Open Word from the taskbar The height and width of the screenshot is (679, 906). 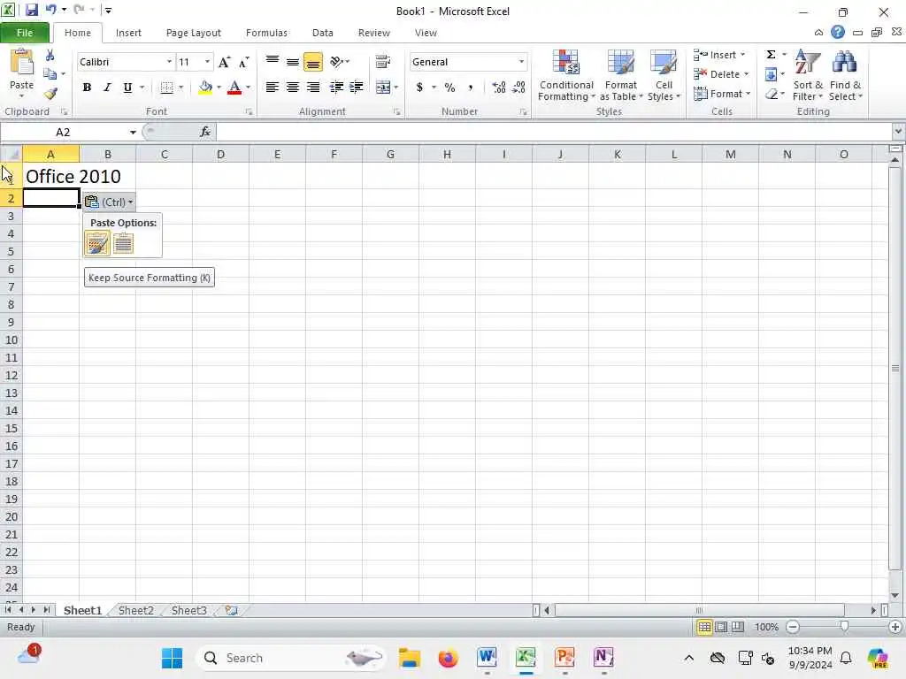(x=487, y=658)
